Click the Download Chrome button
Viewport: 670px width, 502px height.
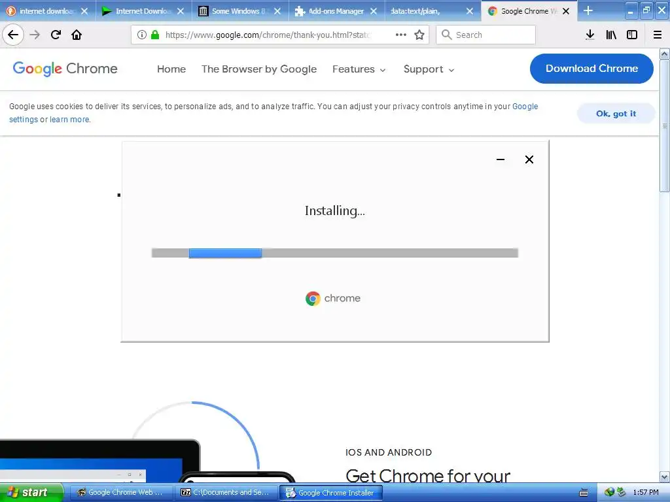pos(591,69)
